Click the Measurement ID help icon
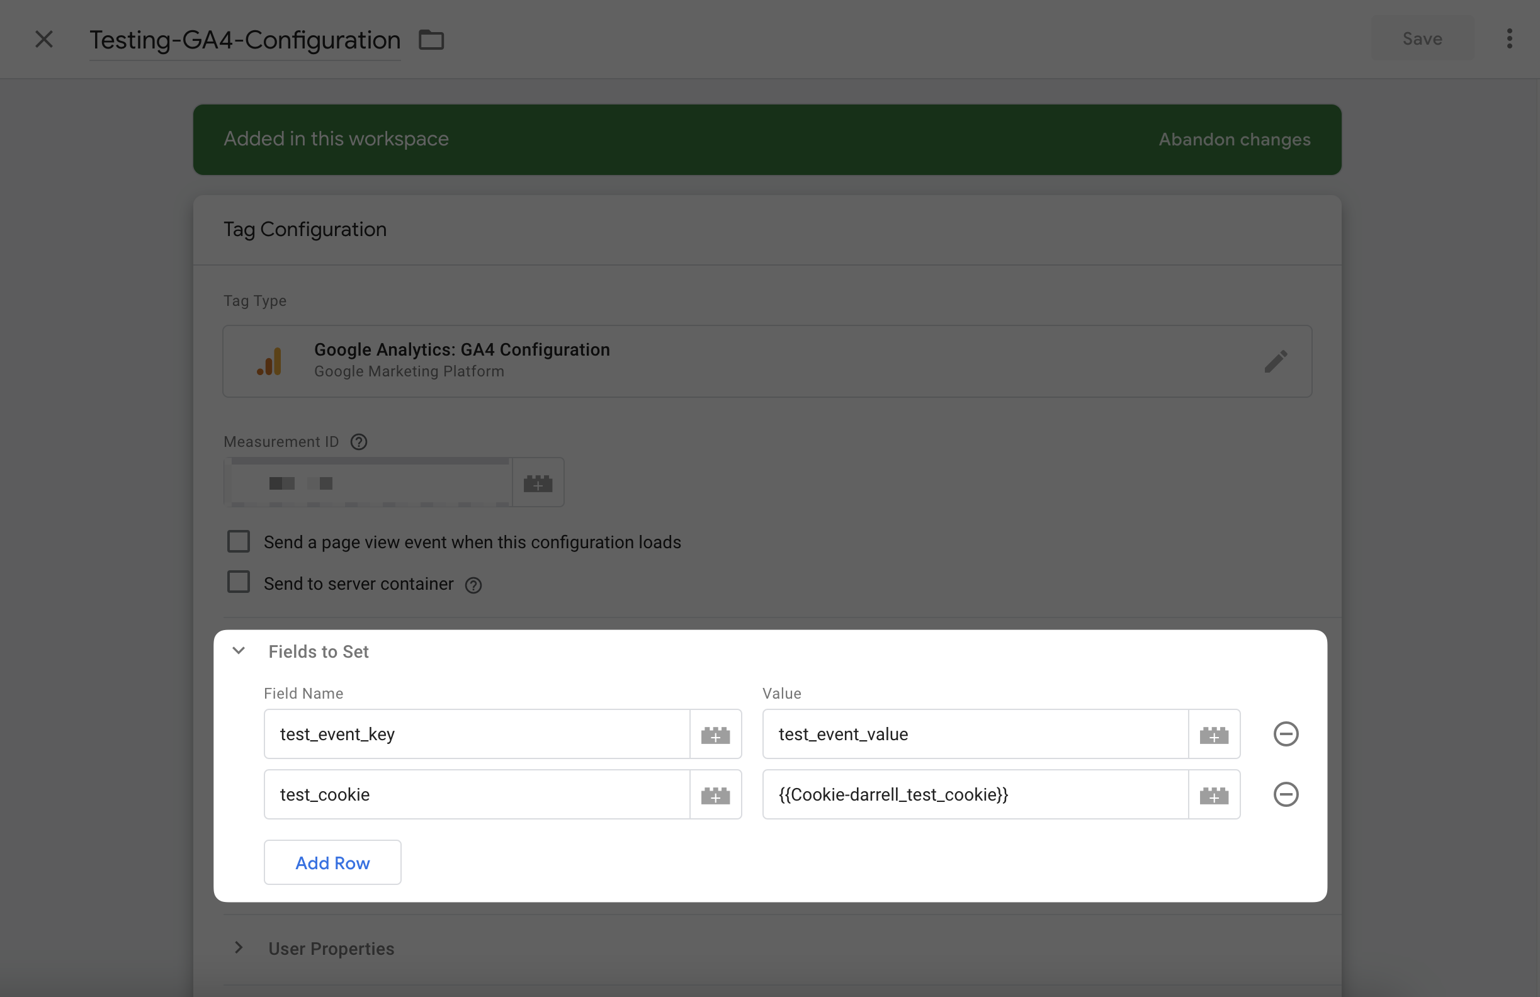This screenshot has width=1540, height=997. 358,442
